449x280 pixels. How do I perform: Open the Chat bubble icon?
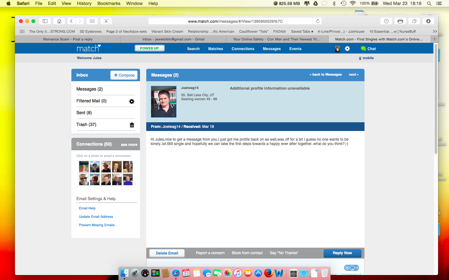pyautogui.click(x=363, y=49)
